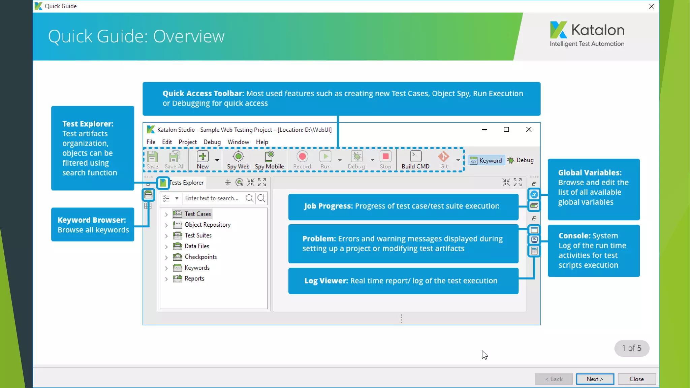Screen dimensions: 690x388
Task: Click the Build CMD terminal icon
Action: pos(415,157)
